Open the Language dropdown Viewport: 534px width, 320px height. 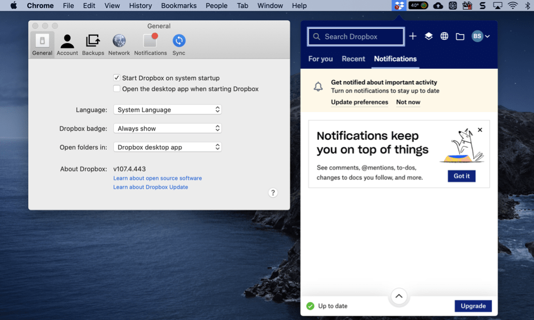pos(167,109)
